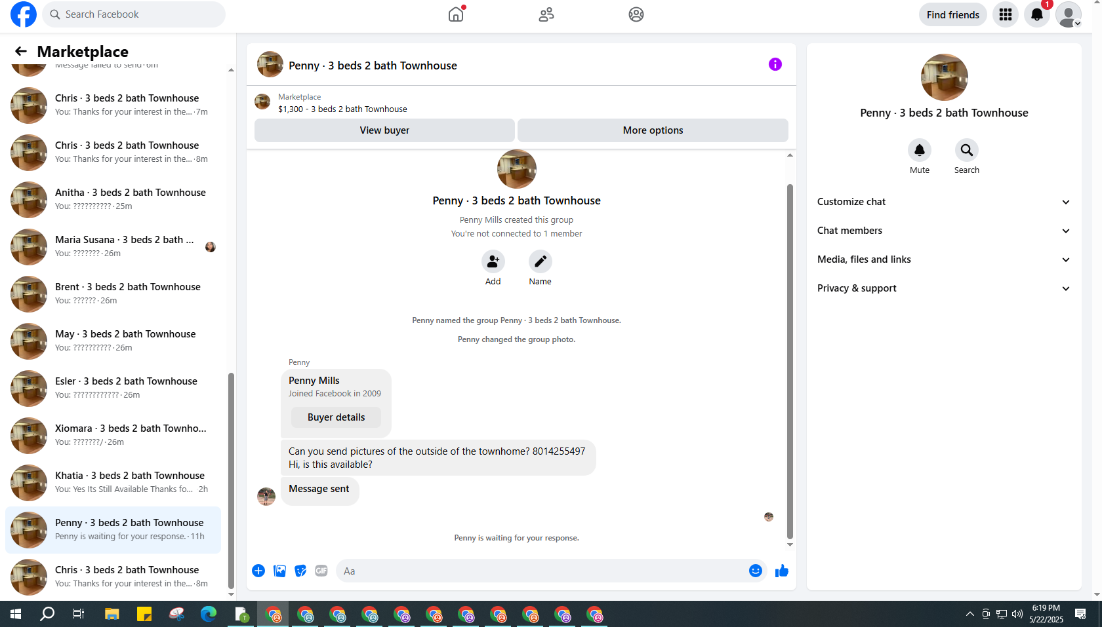Open the Groups icon in top navigation
The height and width of the screenshot is (627, 1102).
pos(636,14)
